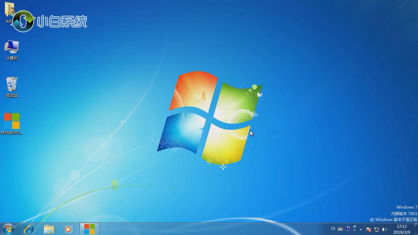Viewport: 418px width, 235px height.
Task: Open Action Center flag icon
Action: tap(369, 229)
